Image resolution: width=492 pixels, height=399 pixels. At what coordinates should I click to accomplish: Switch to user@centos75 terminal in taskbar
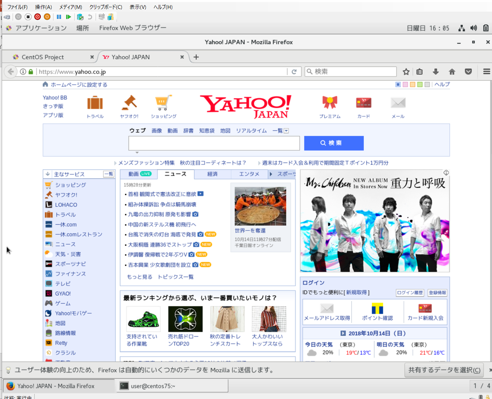click(172, 386)
